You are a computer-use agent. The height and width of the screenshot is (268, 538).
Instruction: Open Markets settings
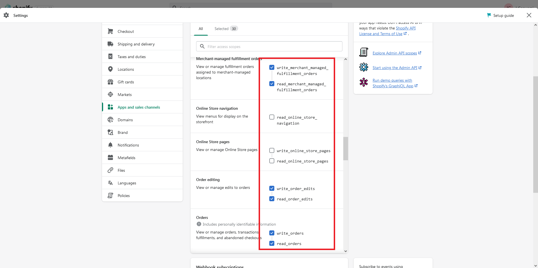[142, 95]
